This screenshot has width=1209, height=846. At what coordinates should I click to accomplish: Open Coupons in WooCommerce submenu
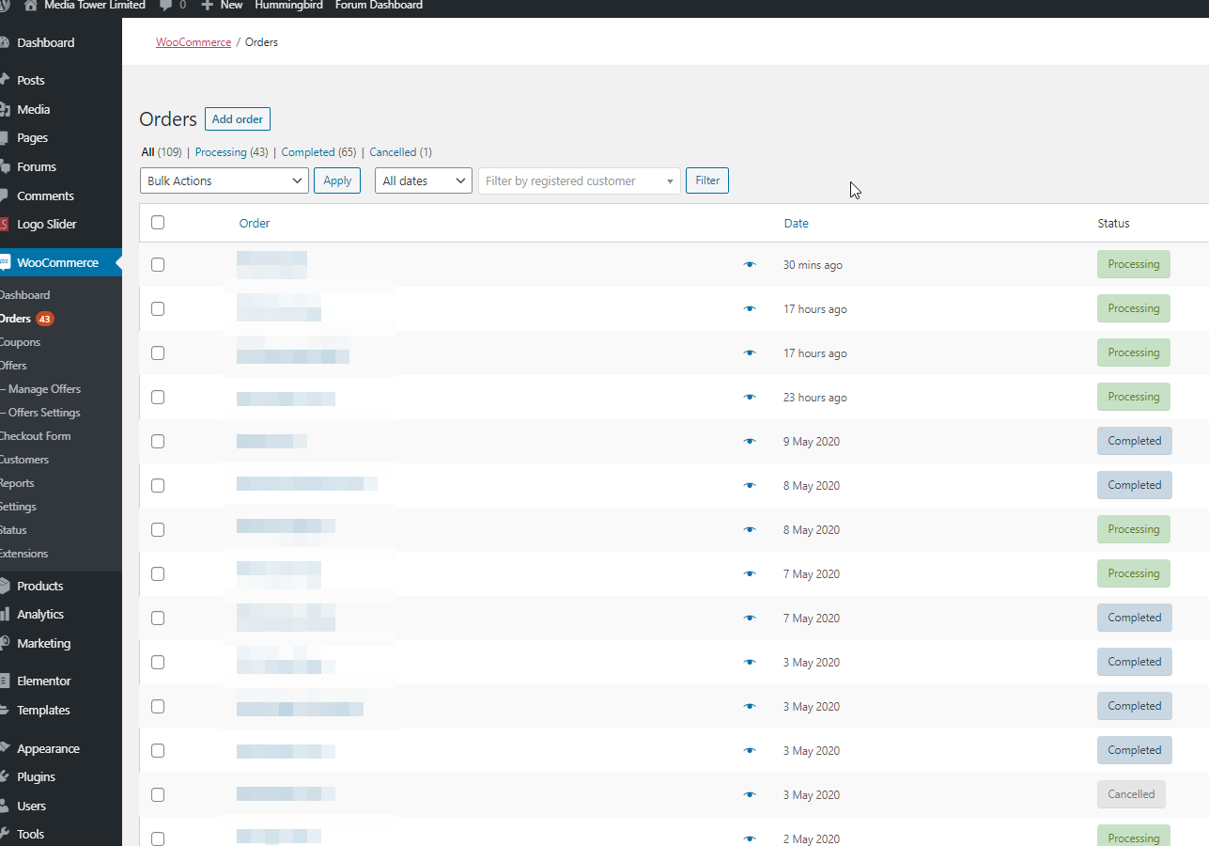point(20,342)
